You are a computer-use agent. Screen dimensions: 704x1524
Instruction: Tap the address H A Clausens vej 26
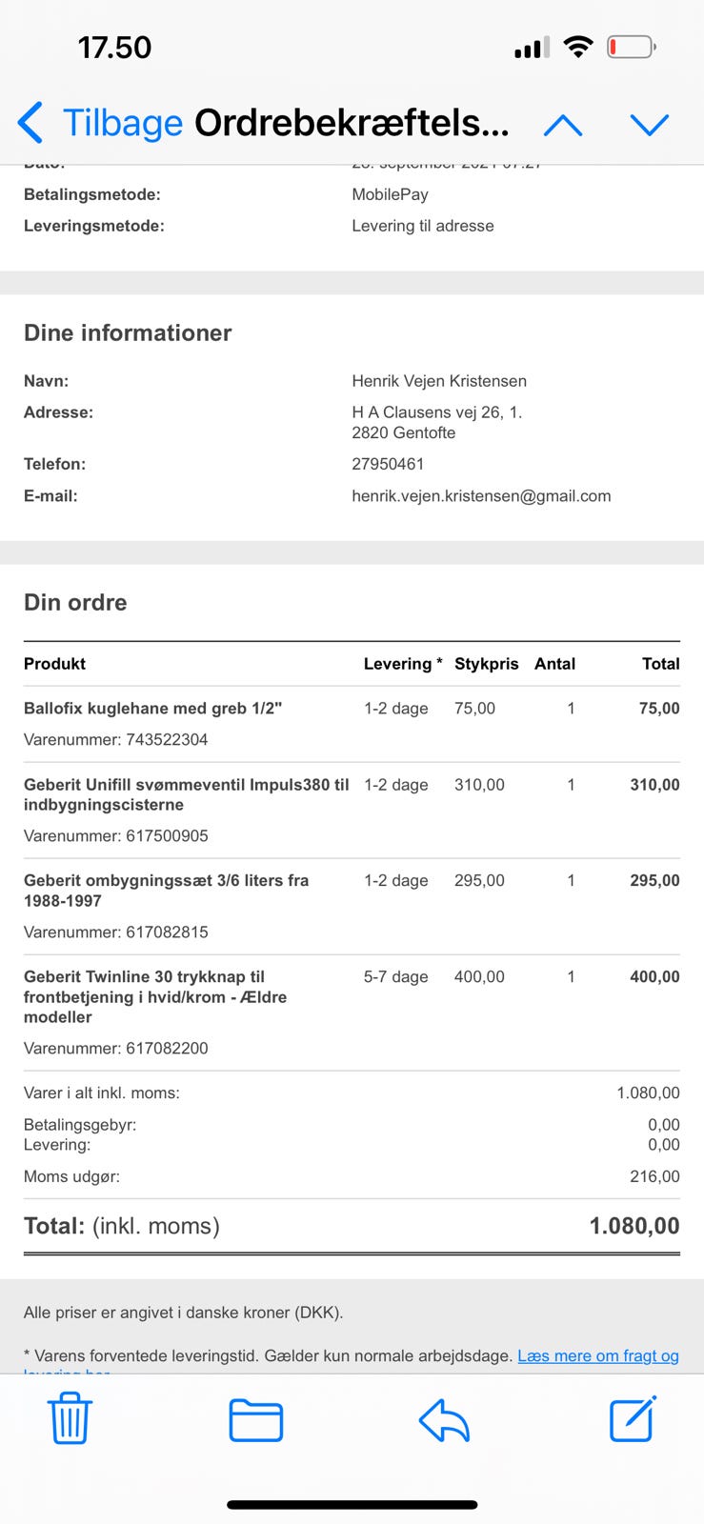(436, 412)
